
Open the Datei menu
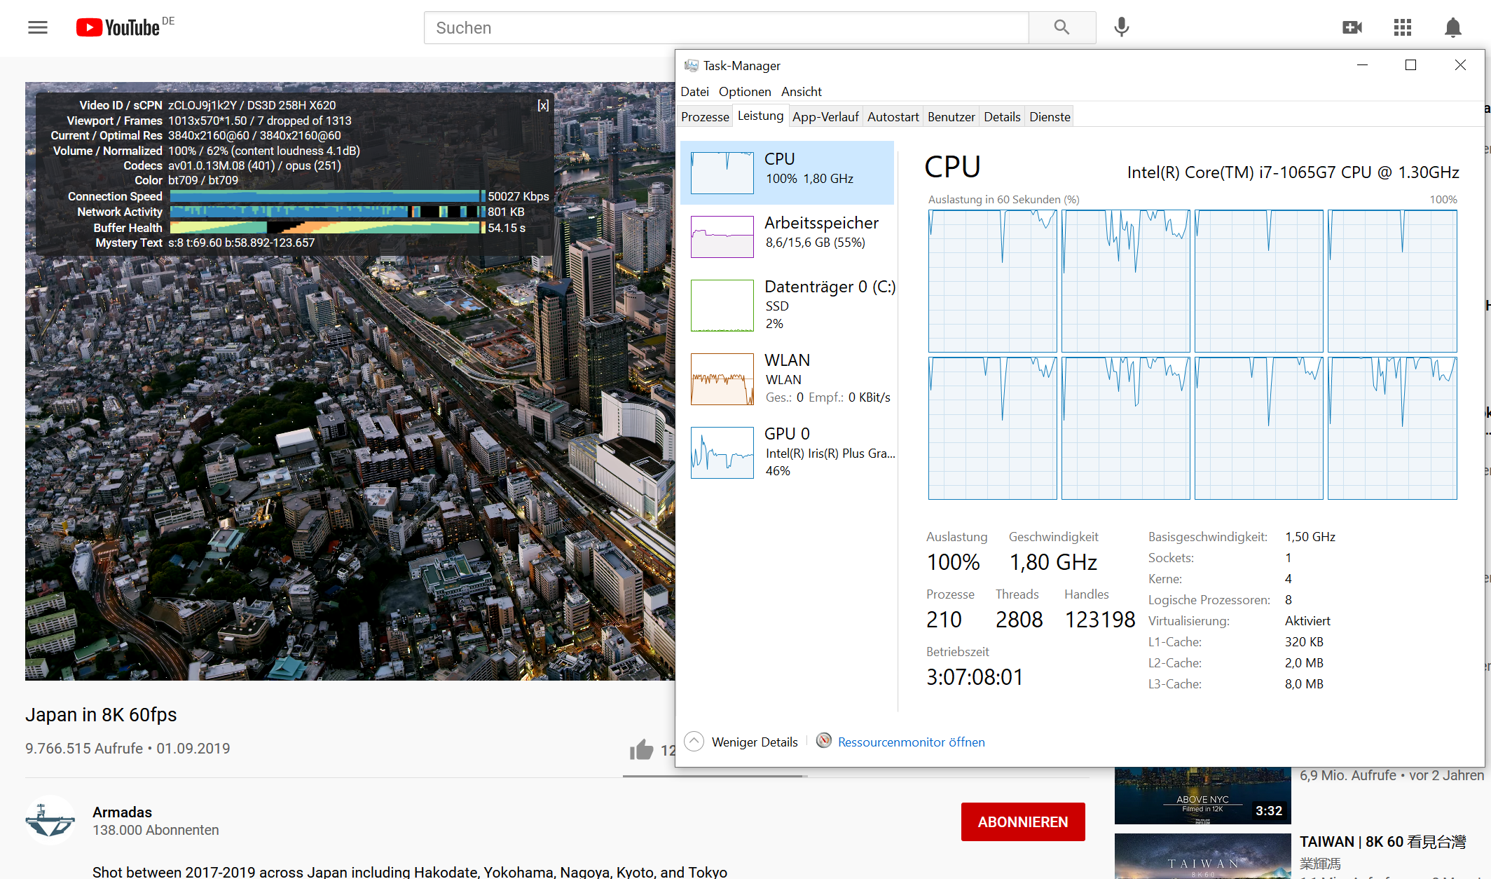[x=694, y=92]
